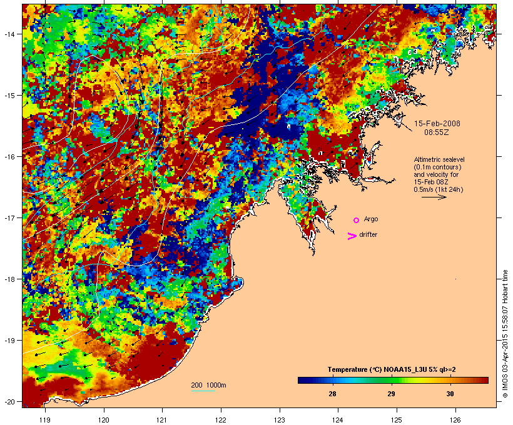Click the dark blue end of colorbar
The width and height of the screenshot is (513, 425).
pos(303,380)
